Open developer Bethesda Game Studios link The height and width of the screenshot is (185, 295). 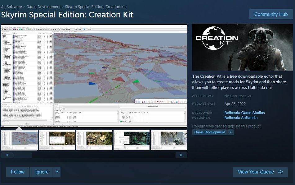[x=244, y=113]
